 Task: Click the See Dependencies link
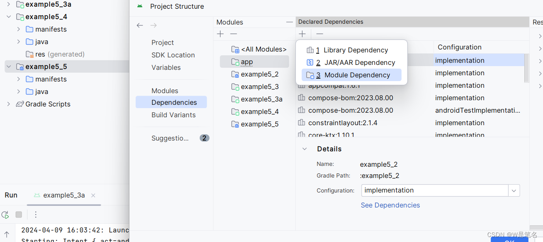click(x=390, y=205)
